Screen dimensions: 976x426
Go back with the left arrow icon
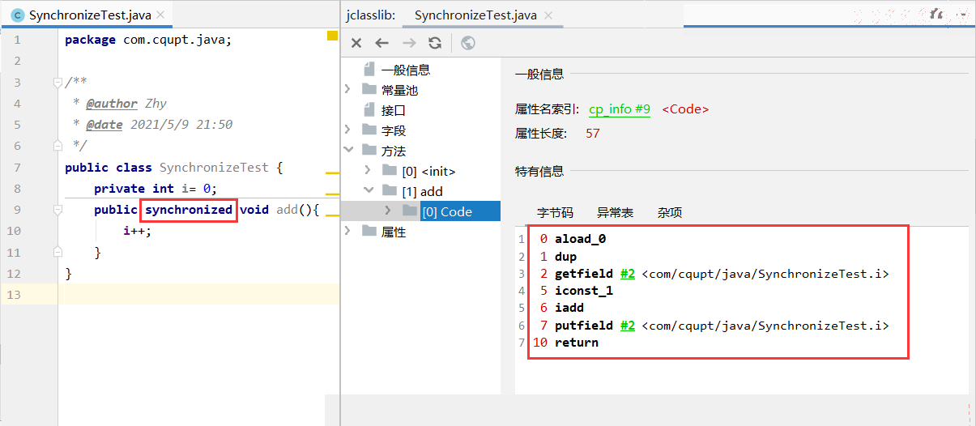tap(381, 43)
